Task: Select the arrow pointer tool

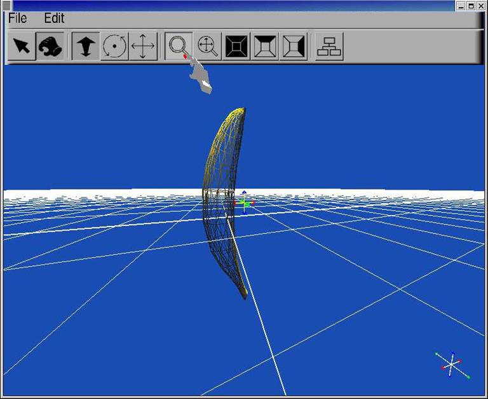Action: tap(22, 46)
